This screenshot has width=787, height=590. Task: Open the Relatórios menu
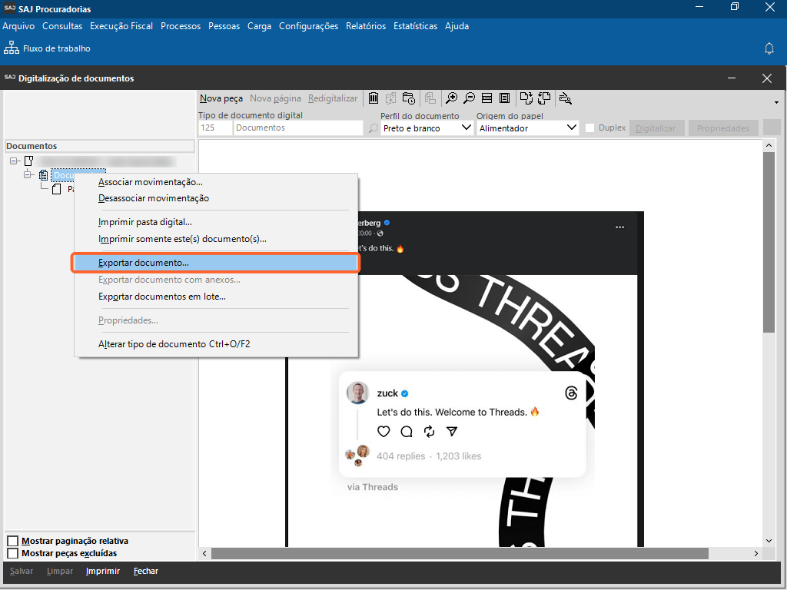coord(366,26)
